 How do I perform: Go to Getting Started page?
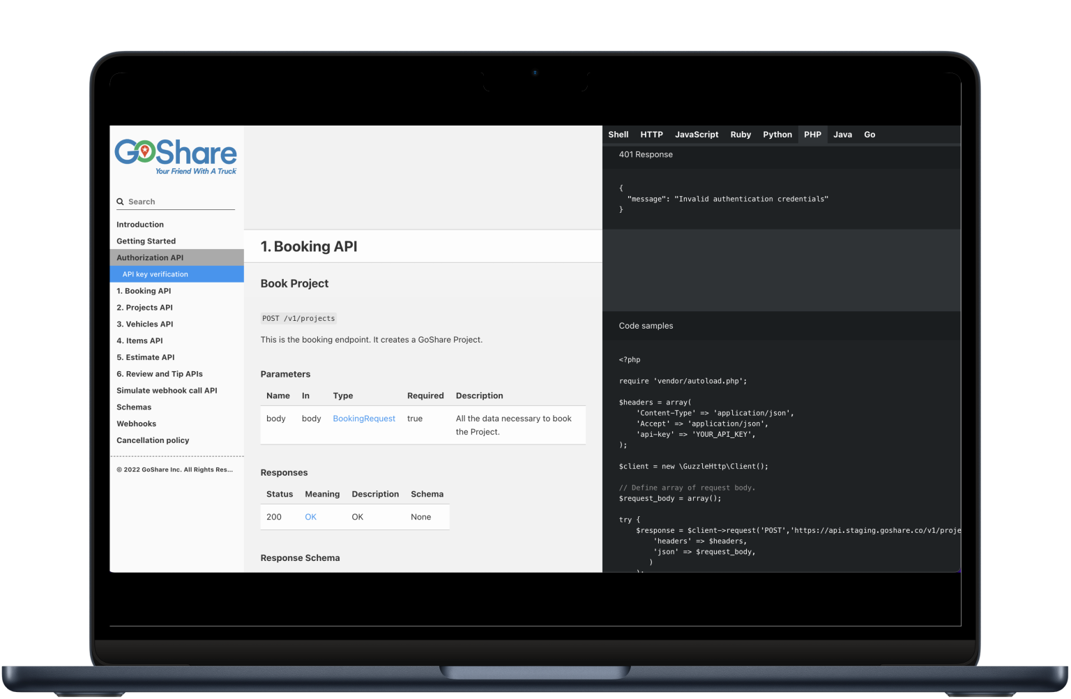click(146, 241)
